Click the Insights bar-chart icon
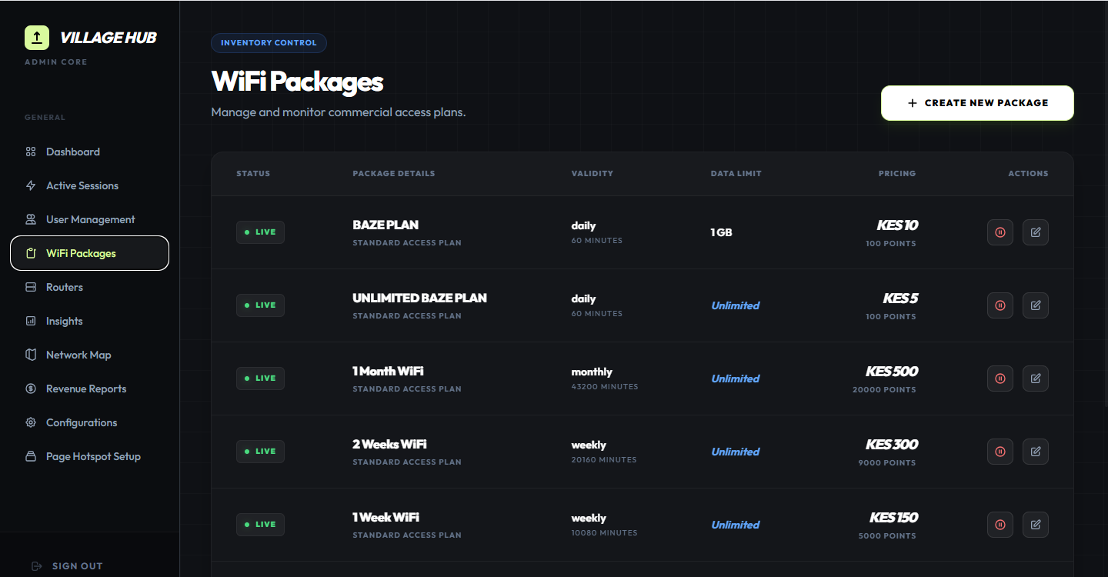 pyautogui.click(x=31, y=321)
